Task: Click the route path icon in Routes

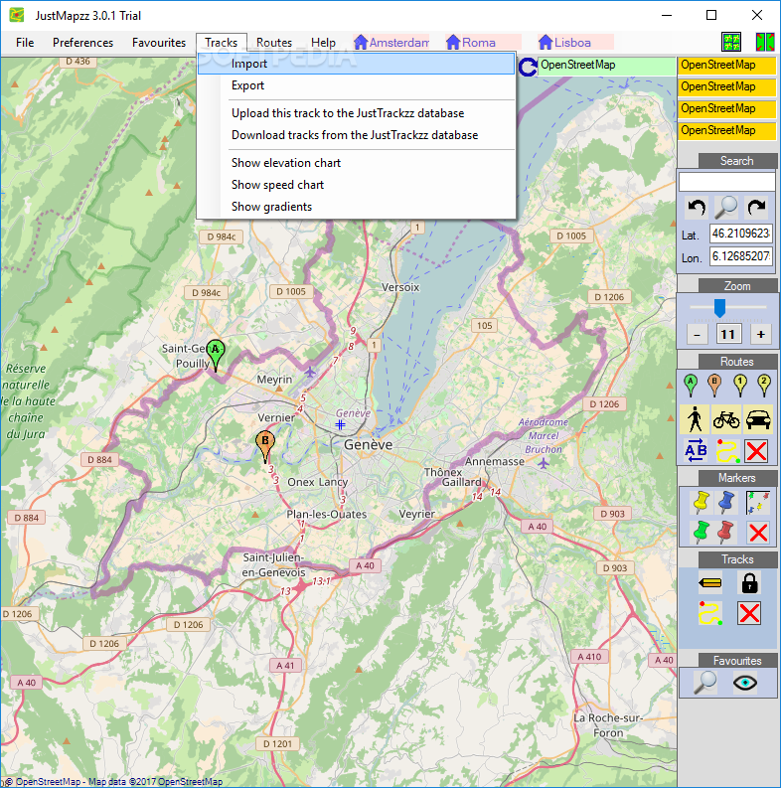Action: [x=727, y=451]
